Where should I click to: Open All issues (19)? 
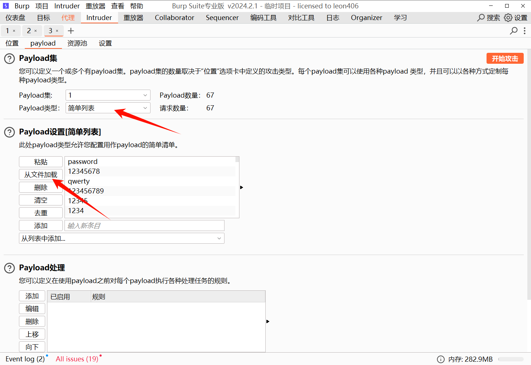77,359
